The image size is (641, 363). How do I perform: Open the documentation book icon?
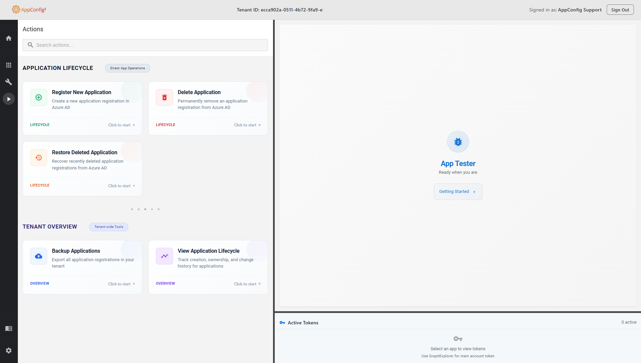(9, 328)
